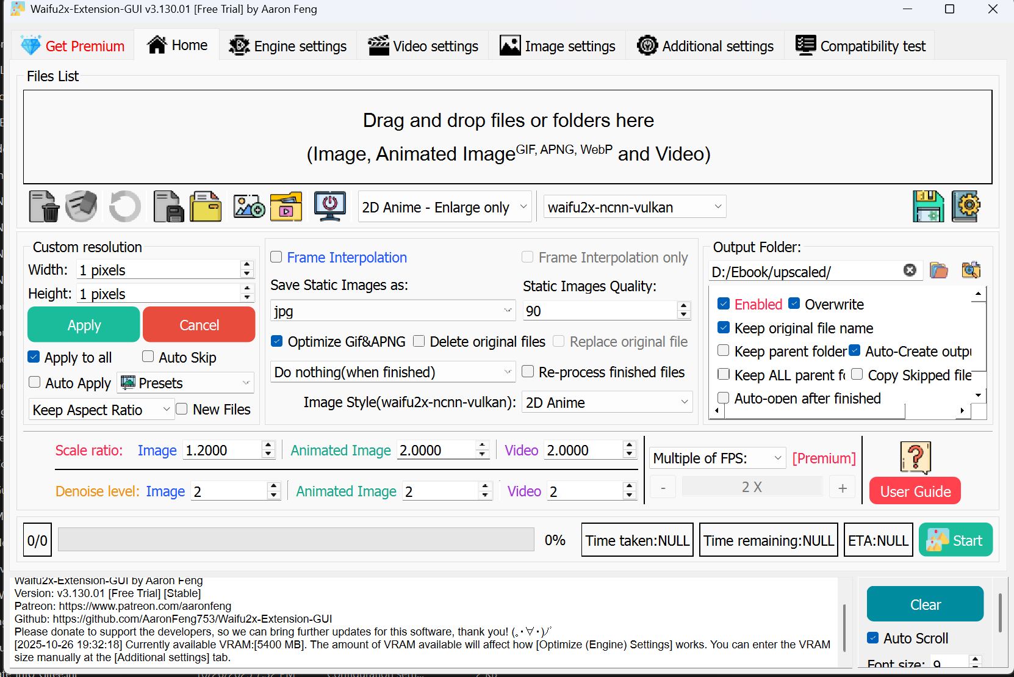
Task: Clear the Output Folder path with X icon
Action: pyautogui.click(x=909, y=270)
